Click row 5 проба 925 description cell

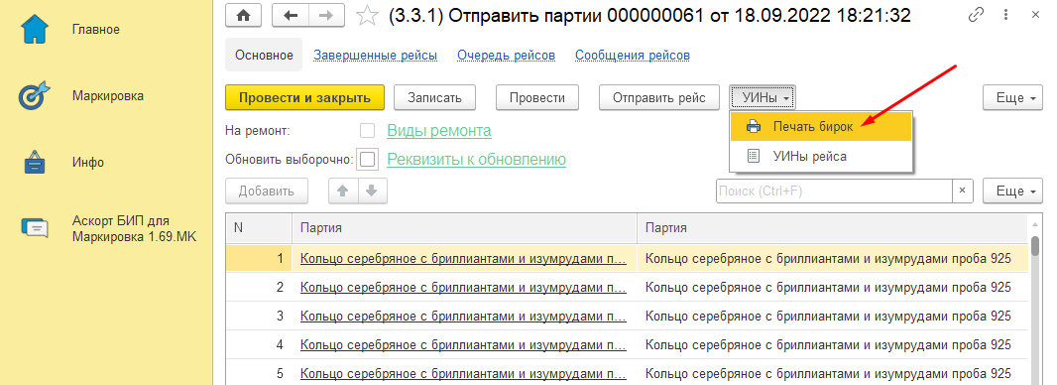click(x=833, y=373)
